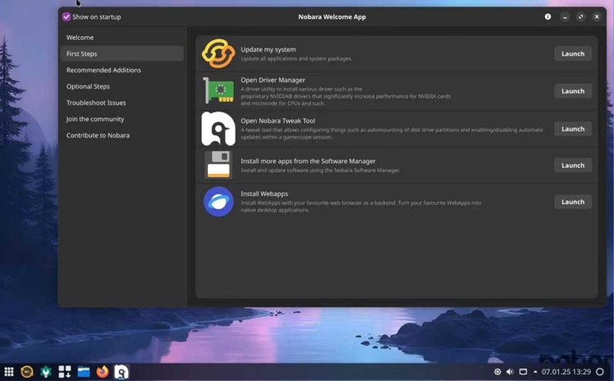Image resolution: width=614 pixels, height=381 pixels.
Task: Launch the Software Manager
Action: point(573,165)
